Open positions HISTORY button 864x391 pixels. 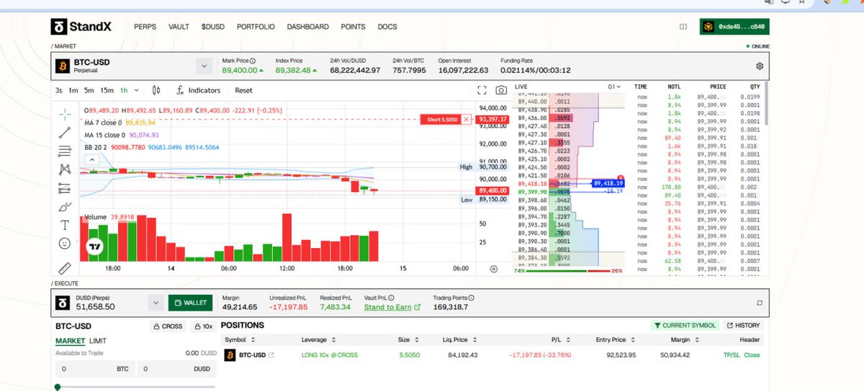744,326
